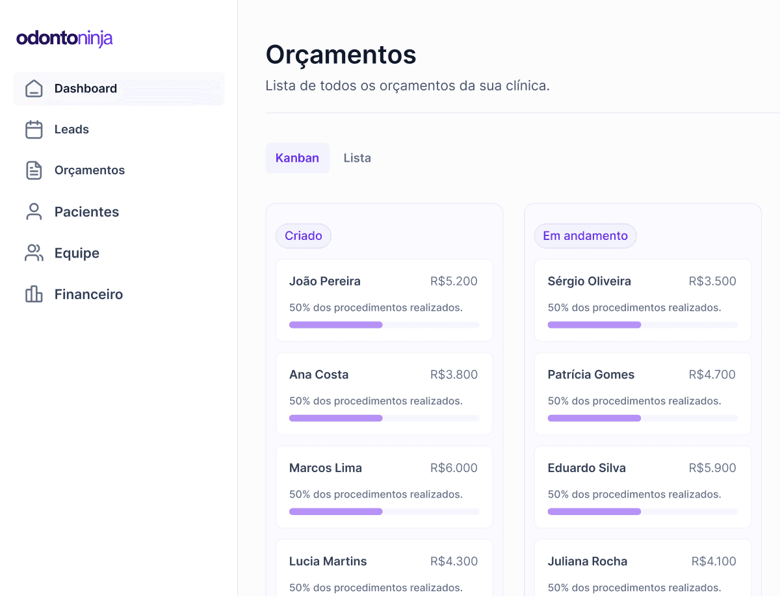Open Patrícia Gomes' budget card
The height and width of the screenshot is (597, 780).
pos(643,393)
